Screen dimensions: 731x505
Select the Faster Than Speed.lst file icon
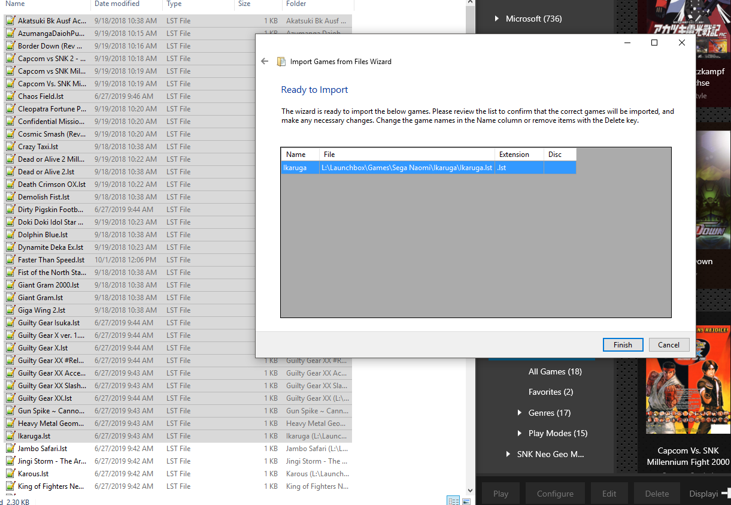pos(10,259)
